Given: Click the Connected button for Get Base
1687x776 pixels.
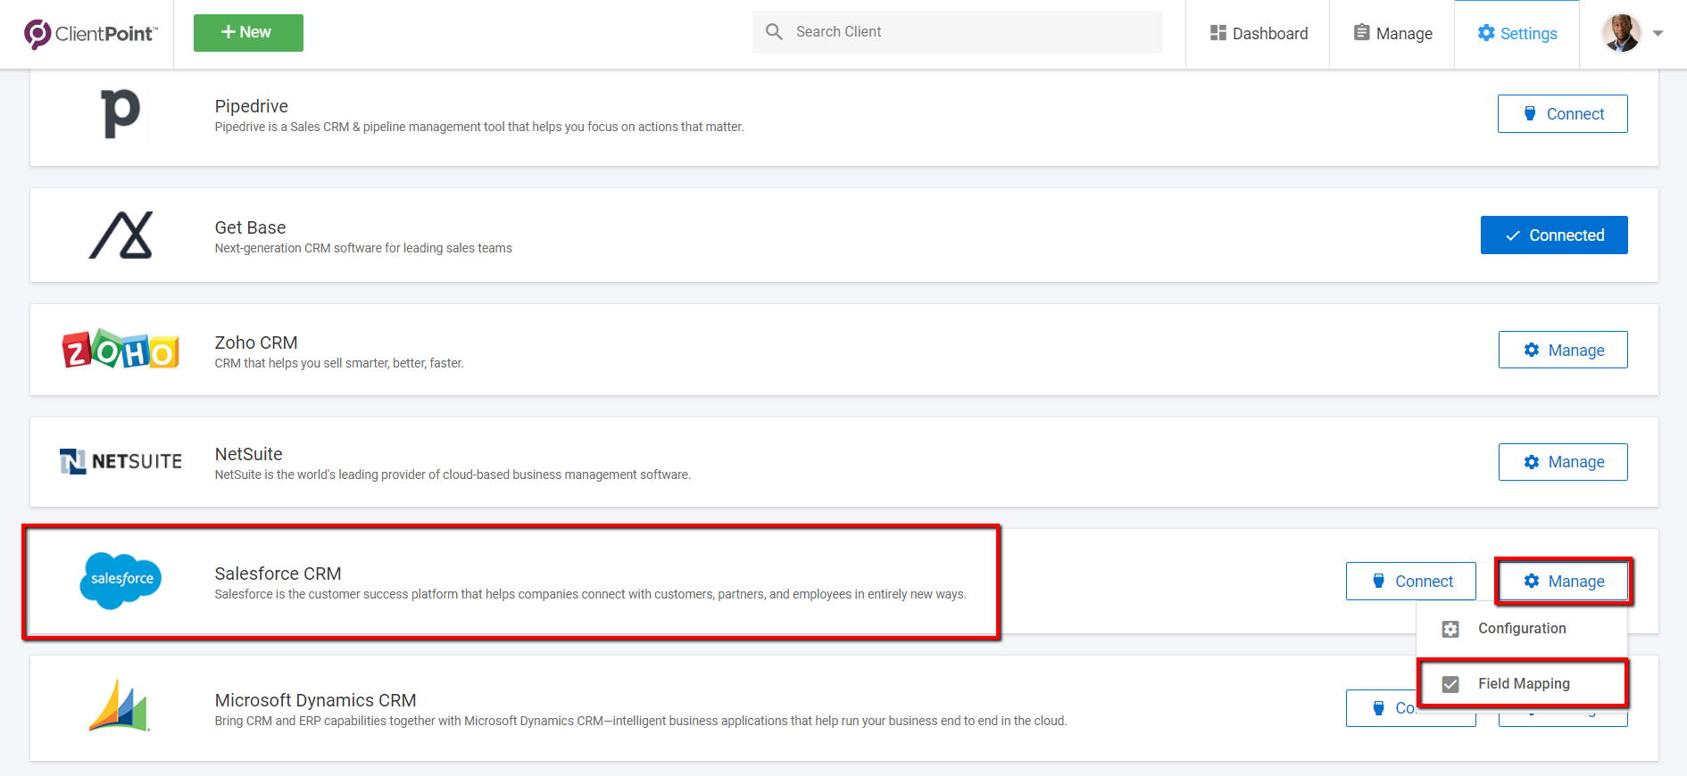Looking at the screenshot, I should pos(1554,235).
